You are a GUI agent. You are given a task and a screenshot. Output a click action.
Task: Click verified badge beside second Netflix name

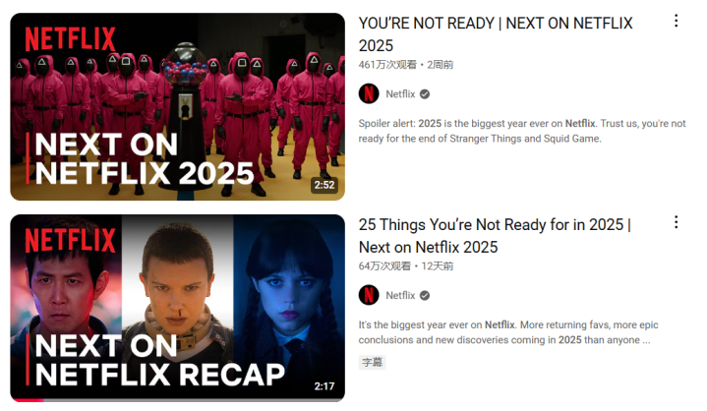pos(424,296)
